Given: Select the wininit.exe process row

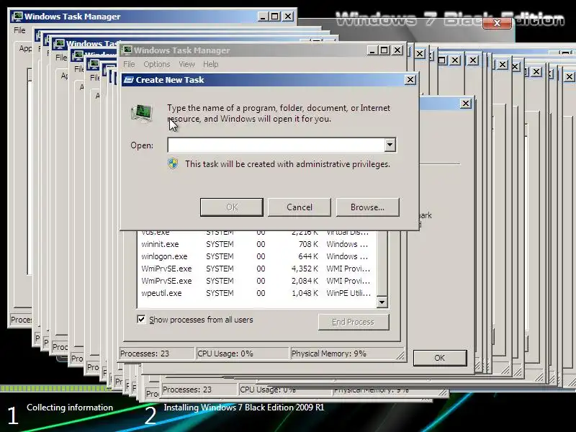Looking at the screenshot, I should [x=256, y=244].
